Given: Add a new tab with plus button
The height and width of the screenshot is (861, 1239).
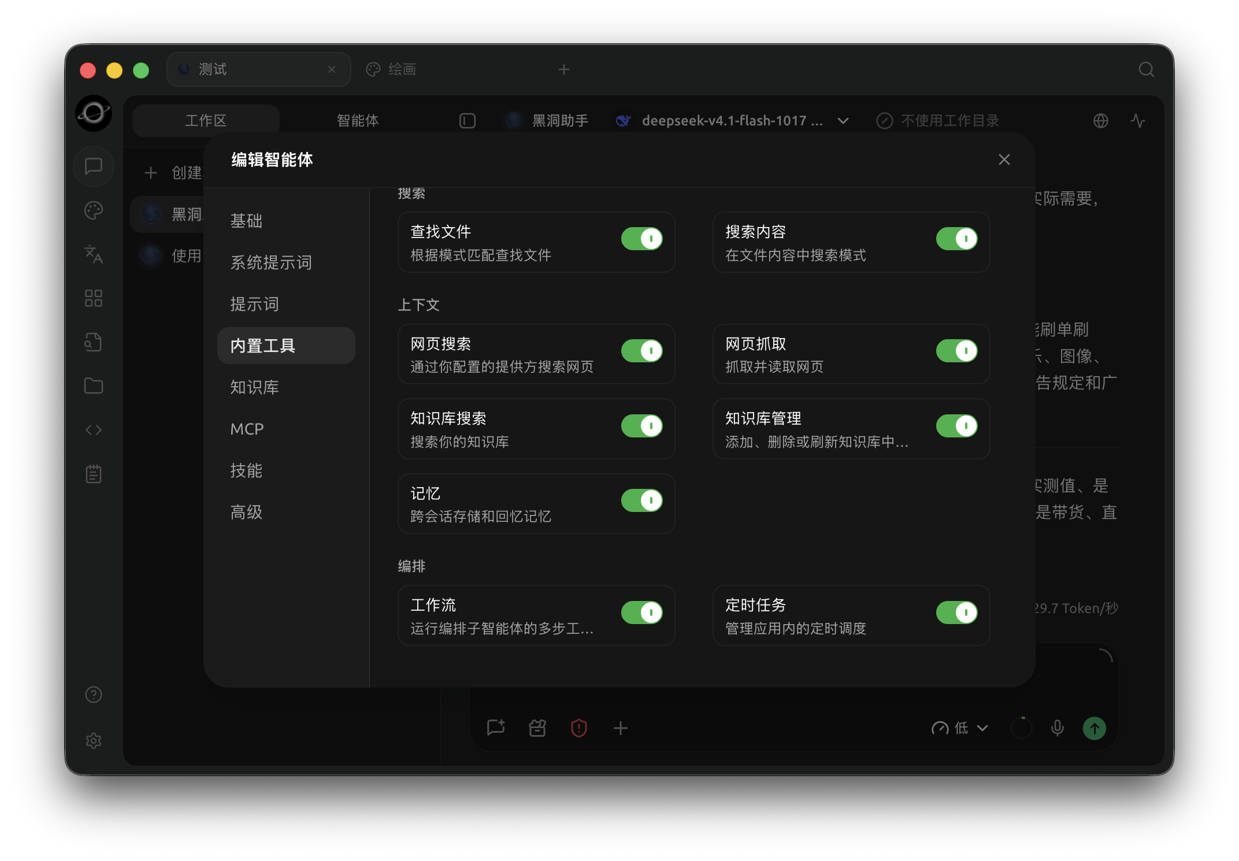Looking at the screenshot, I should (x=564, y=69).
